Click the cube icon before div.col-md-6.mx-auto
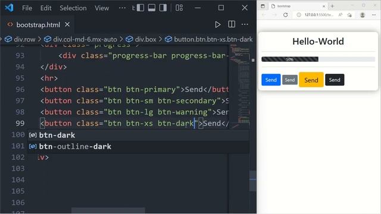This screenshot has width=381, height=214. [48, 39]
